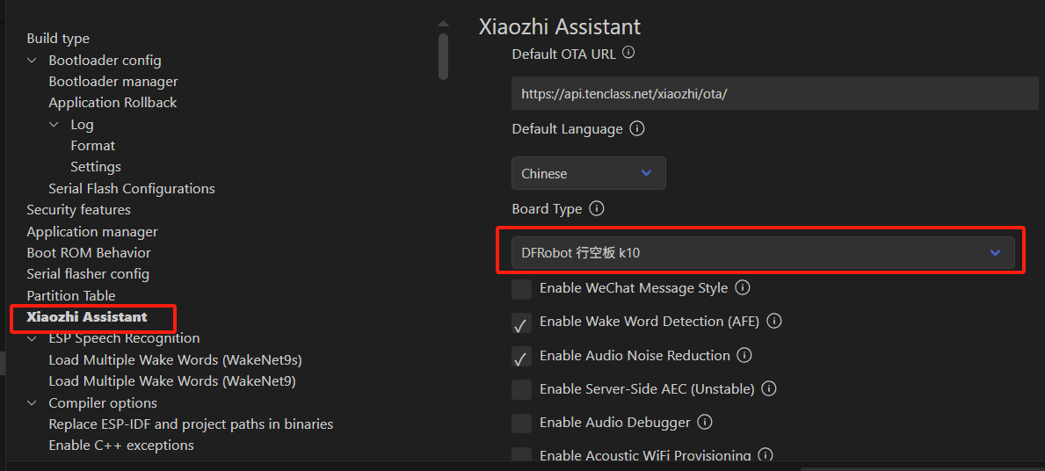Go to Security features settings
Screen dimensions: 1045x471
[x=78, y=210]
